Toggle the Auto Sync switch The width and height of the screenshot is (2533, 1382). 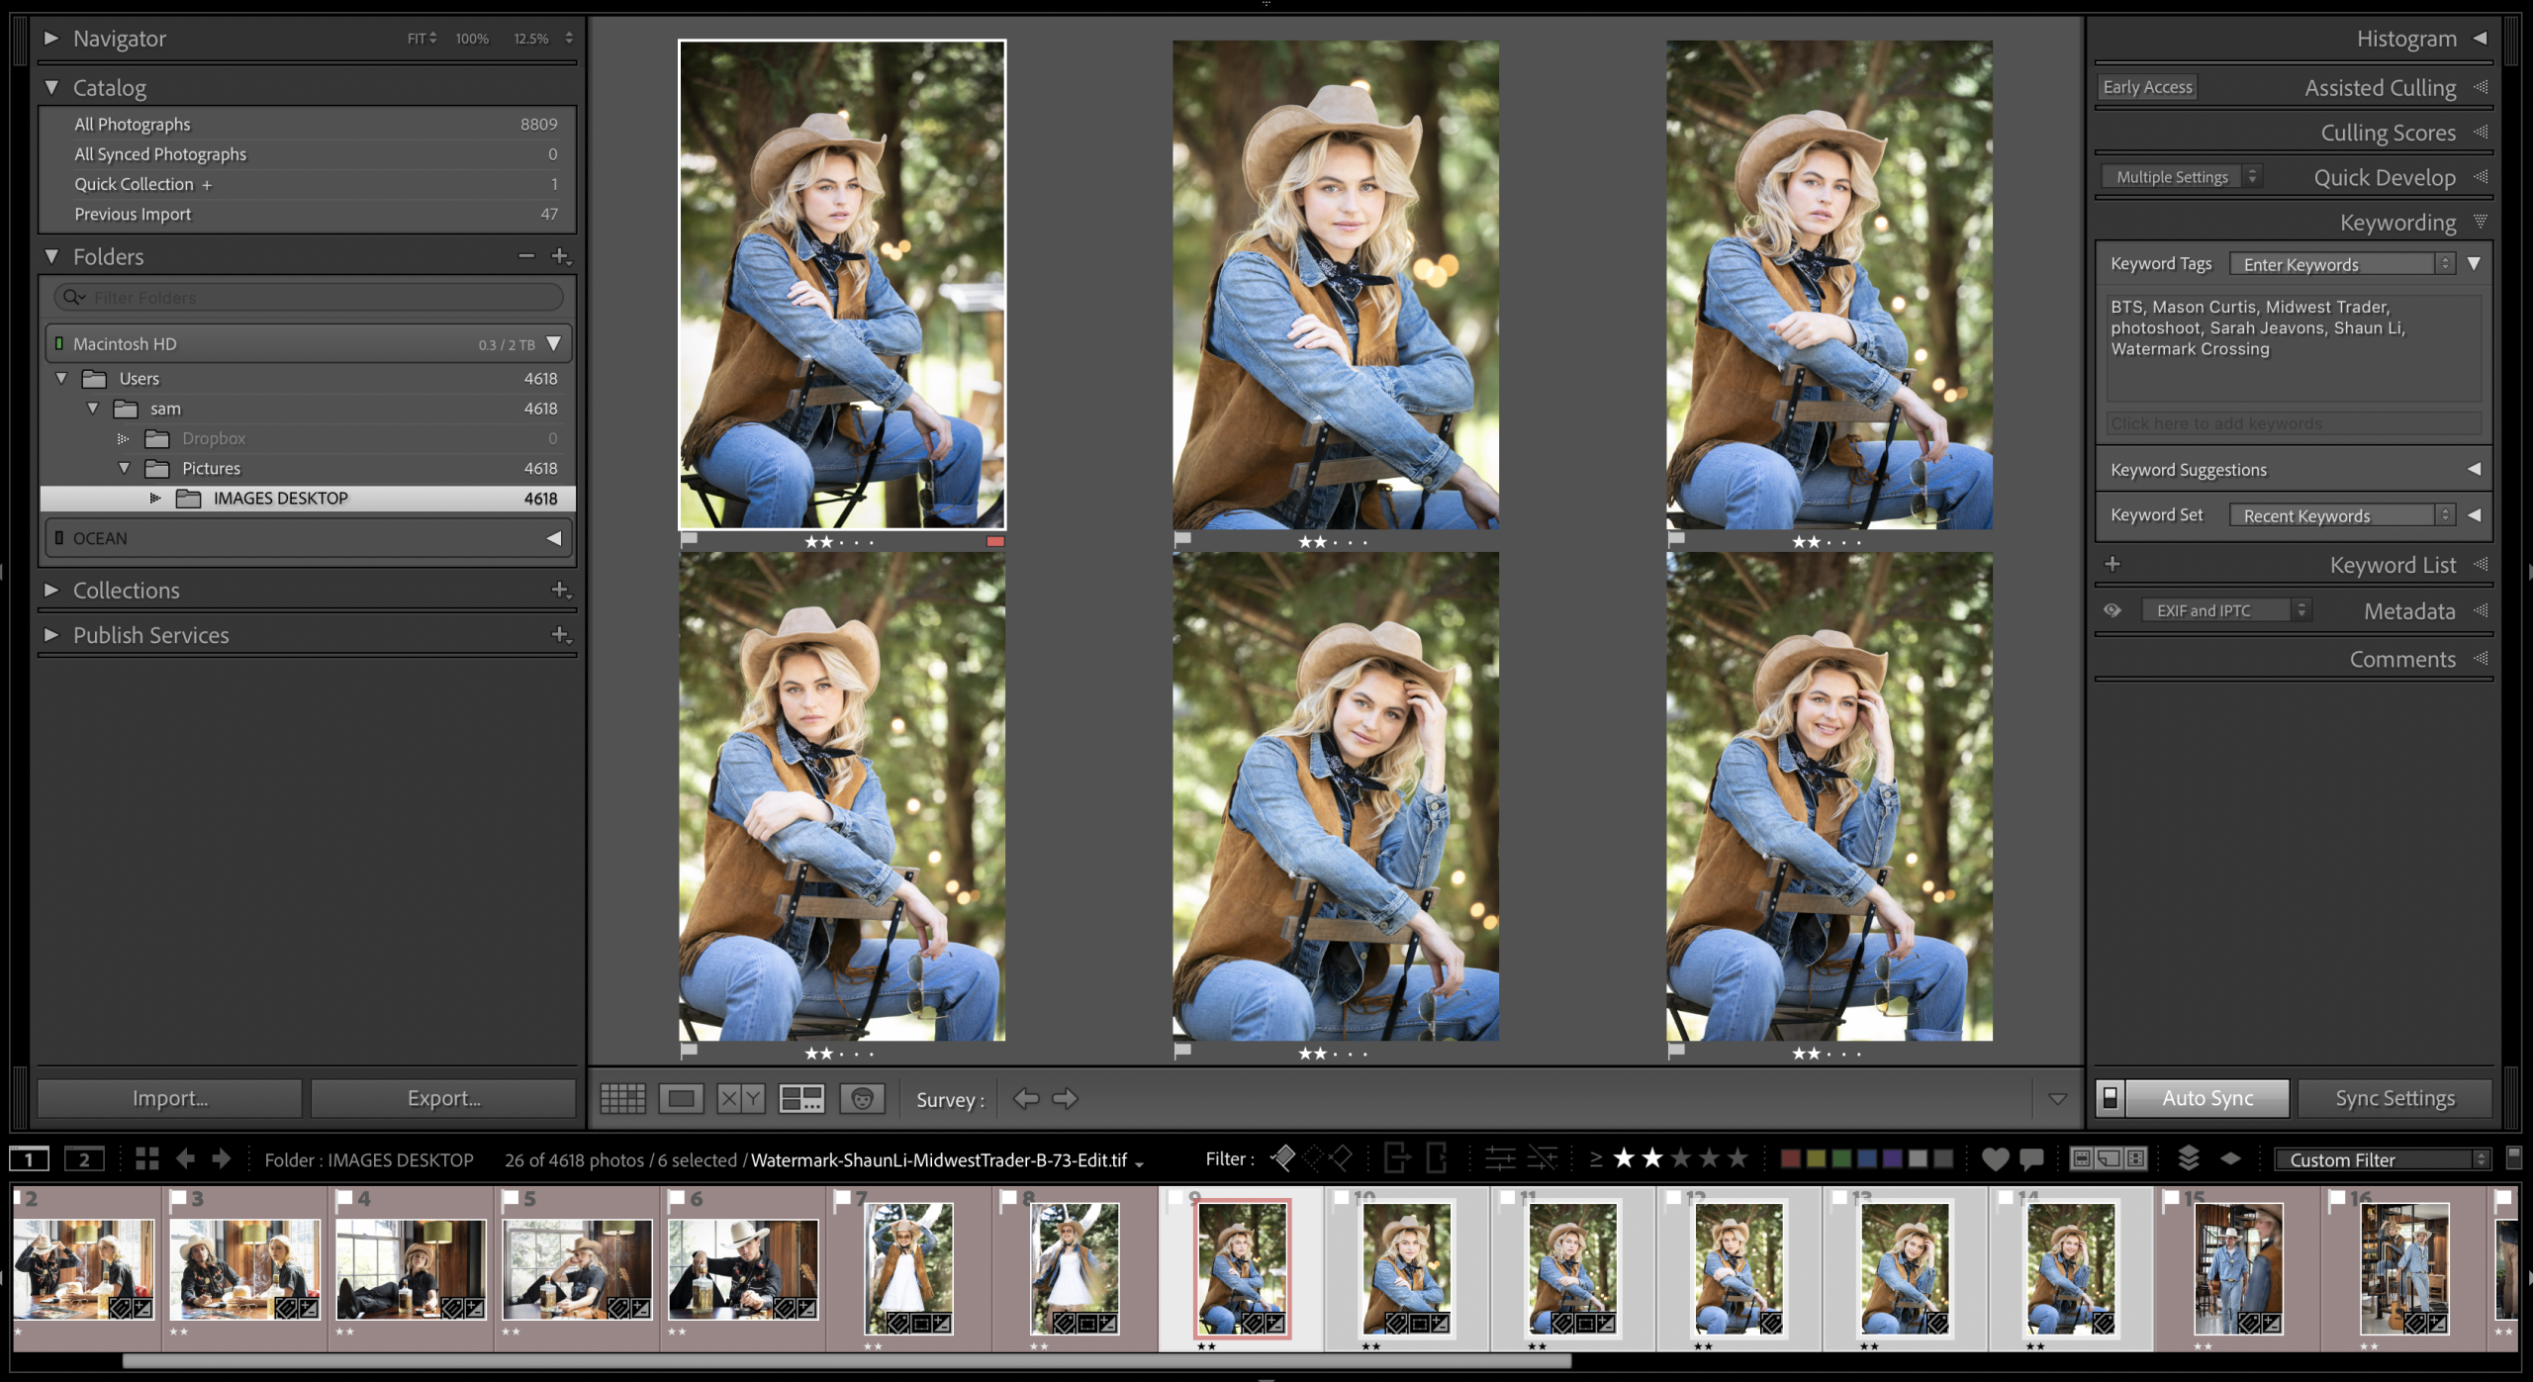[x=2110, y=1098]
